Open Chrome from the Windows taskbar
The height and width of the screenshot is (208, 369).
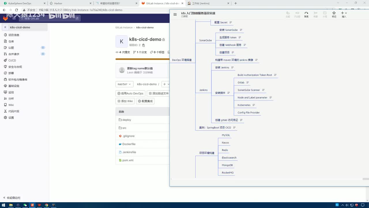(46, 205)
